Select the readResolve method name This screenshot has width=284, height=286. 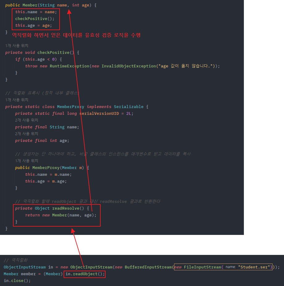(x=65, y=208)
